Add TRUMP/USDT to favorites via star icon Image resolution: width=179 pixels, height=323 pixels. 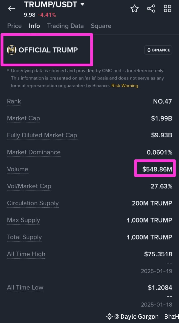coord(134,8)
